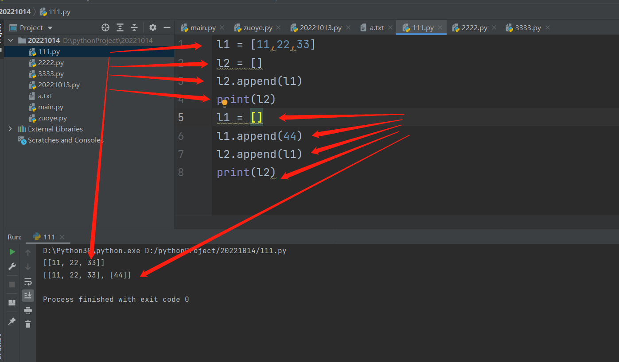Close the 111.py editor tab
Image resolution: width=619 pixels, height=362 pixels.
pos(440,27)
